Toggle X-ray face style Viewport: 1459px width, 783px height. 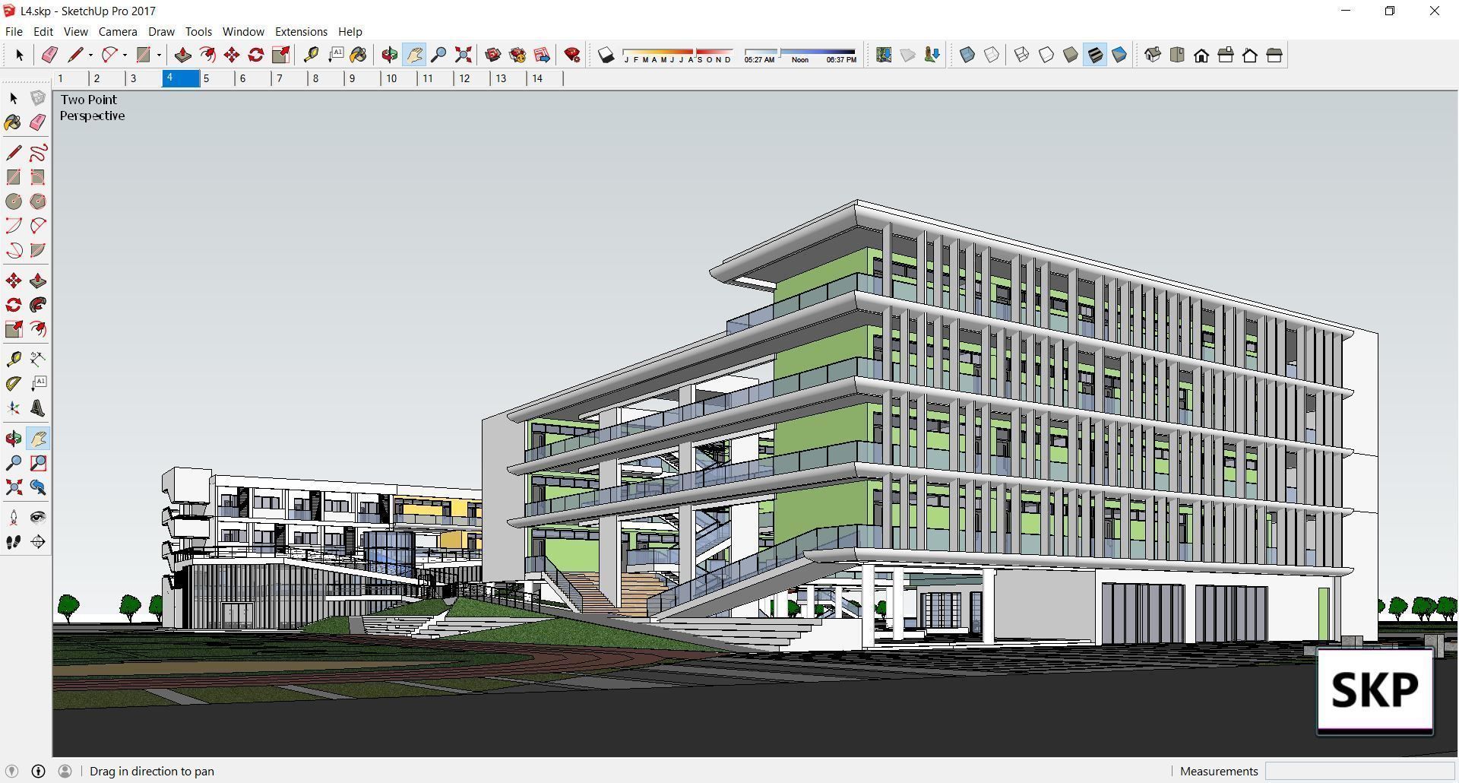point(967,55)
